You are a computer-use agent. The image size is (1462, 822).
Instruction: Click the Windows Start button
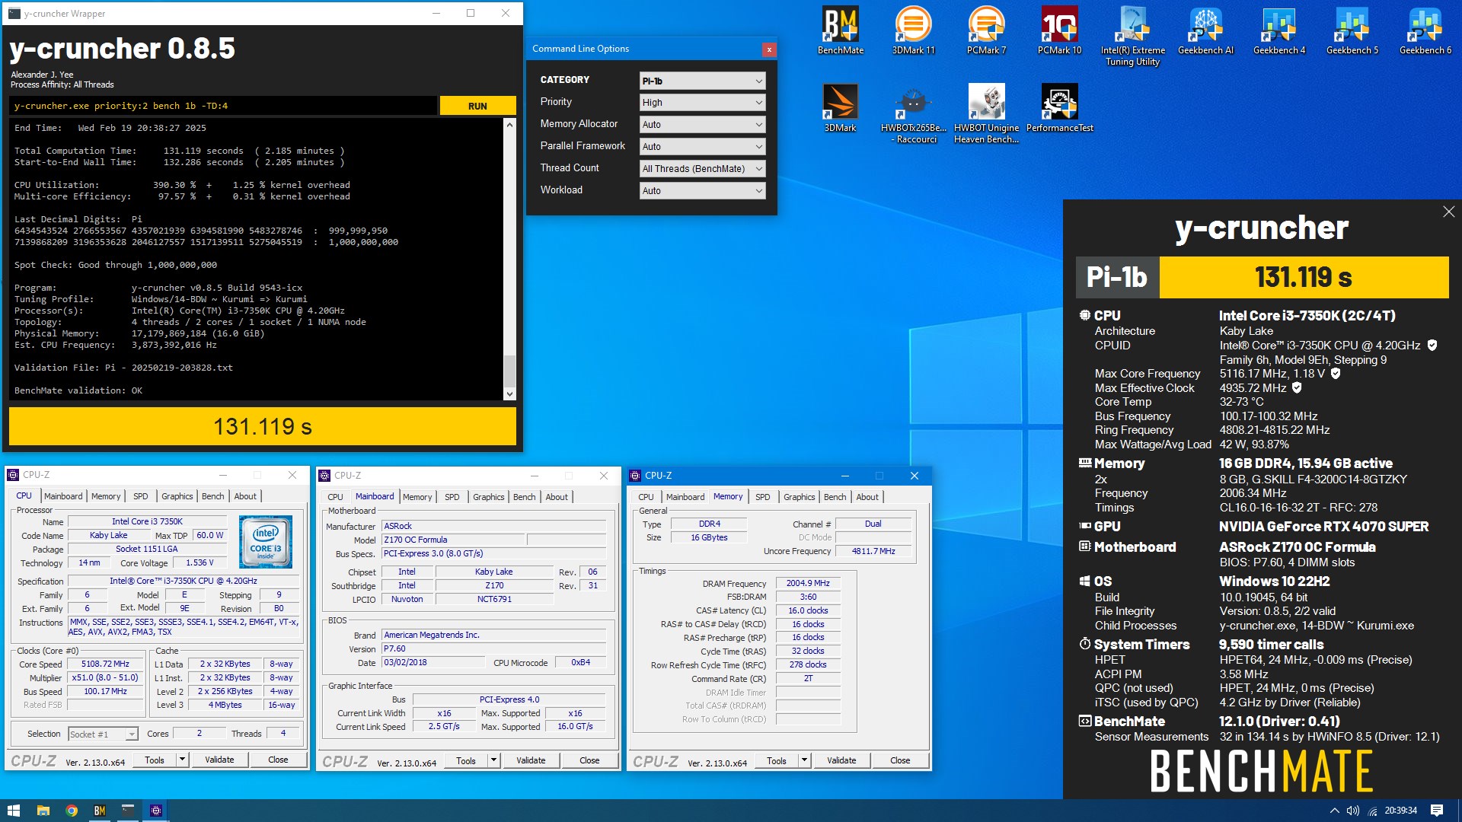[x=13, y=811]
